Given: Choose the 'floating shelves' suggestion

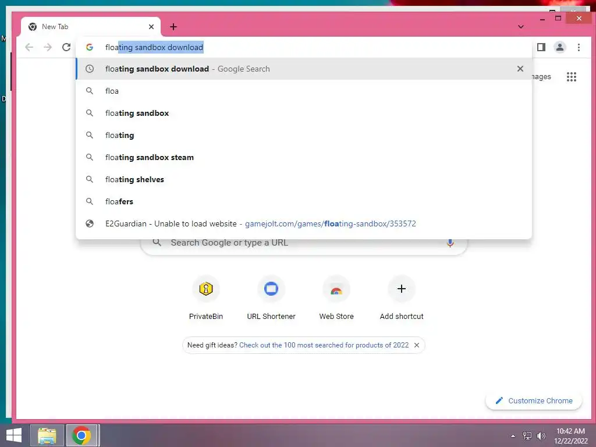Looking at the screenshot, I should point(304,179).
